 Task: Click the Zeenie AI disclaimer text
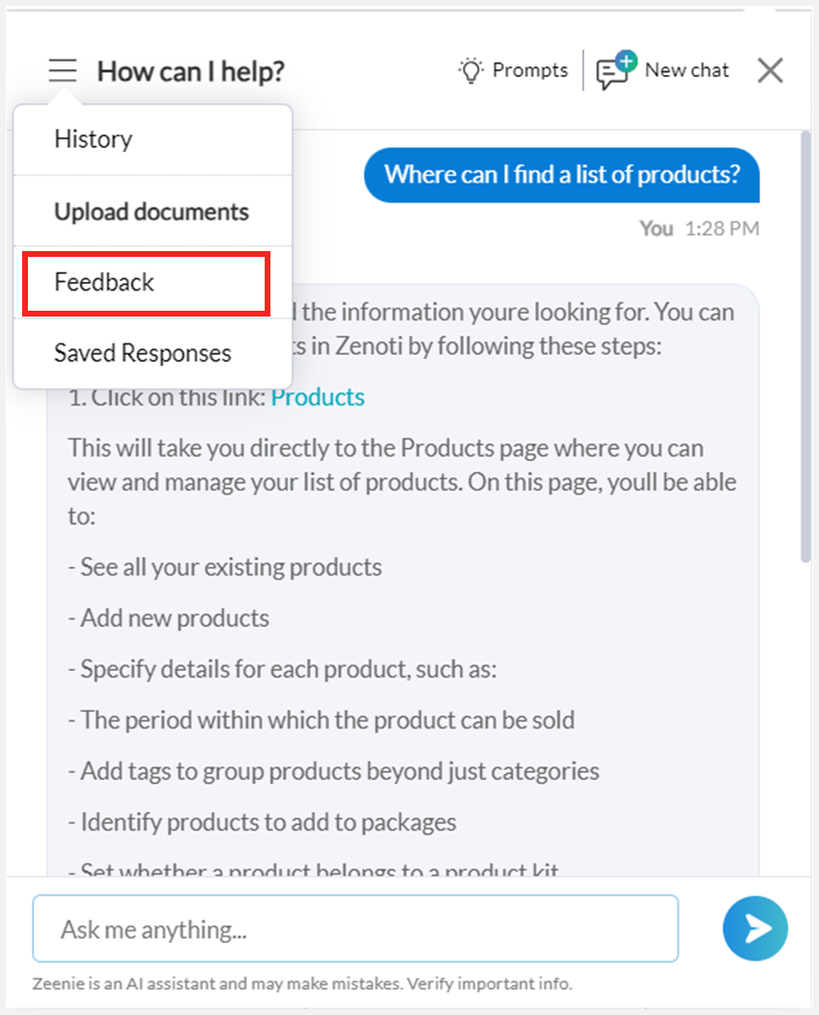click(x=302, y=984)
